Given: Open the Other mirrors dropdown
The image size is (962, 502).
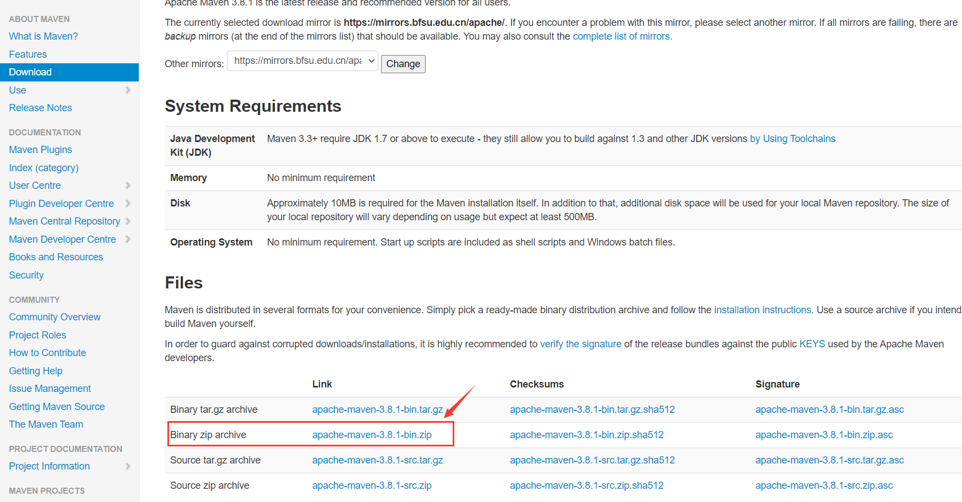Looking at the screenshot, I should (x=303, y=61).
